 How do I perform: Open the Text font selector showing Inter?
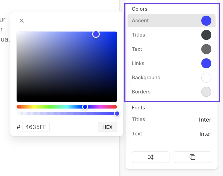[205, 134]
